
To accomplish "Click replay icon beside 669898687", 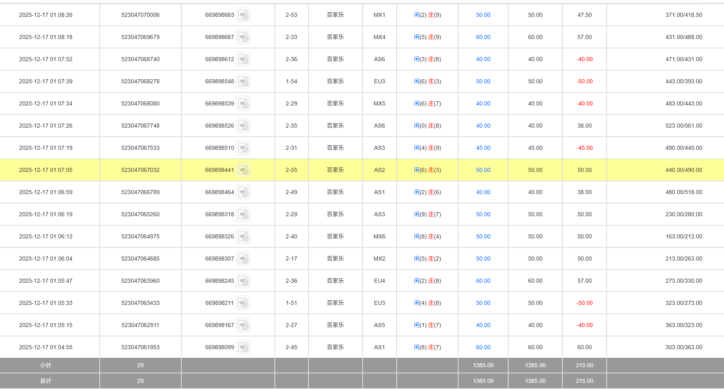I will tap(243, 37).
